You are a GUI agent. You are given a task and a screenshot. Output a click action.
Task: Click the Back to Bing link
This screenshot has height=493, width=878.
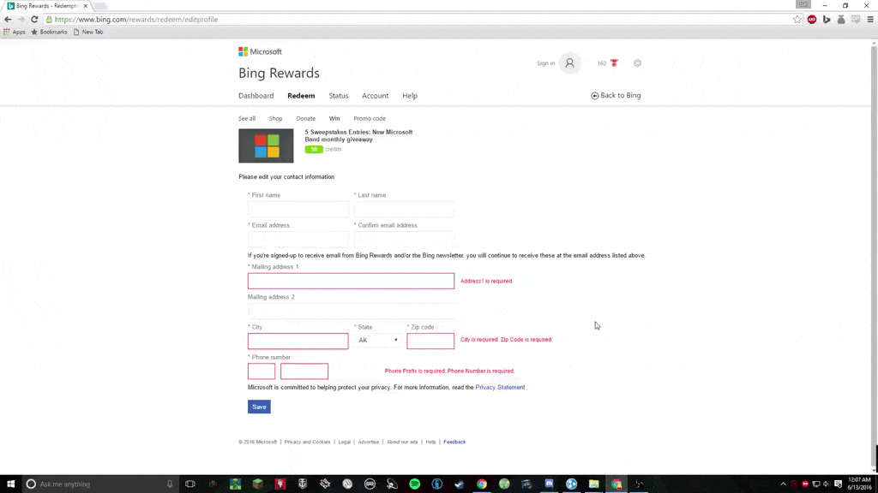tap(616, 96)
